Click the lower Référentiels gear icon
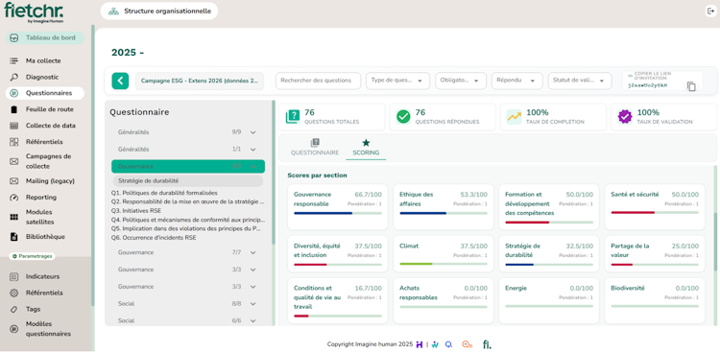 click(14, 293)
